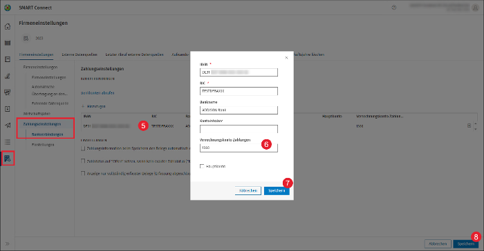Screen dimensions: 484x251
Task: Click the fiscal year icon beside 2023
Action: pyautogui.click(x=26, y=39)
